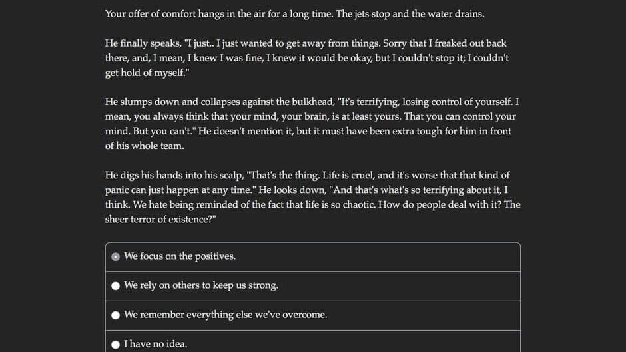This screenshot has height=352, width=626.
Task: Pick radio circle beside "We remember everything else"
Action: tap(116, 315)
